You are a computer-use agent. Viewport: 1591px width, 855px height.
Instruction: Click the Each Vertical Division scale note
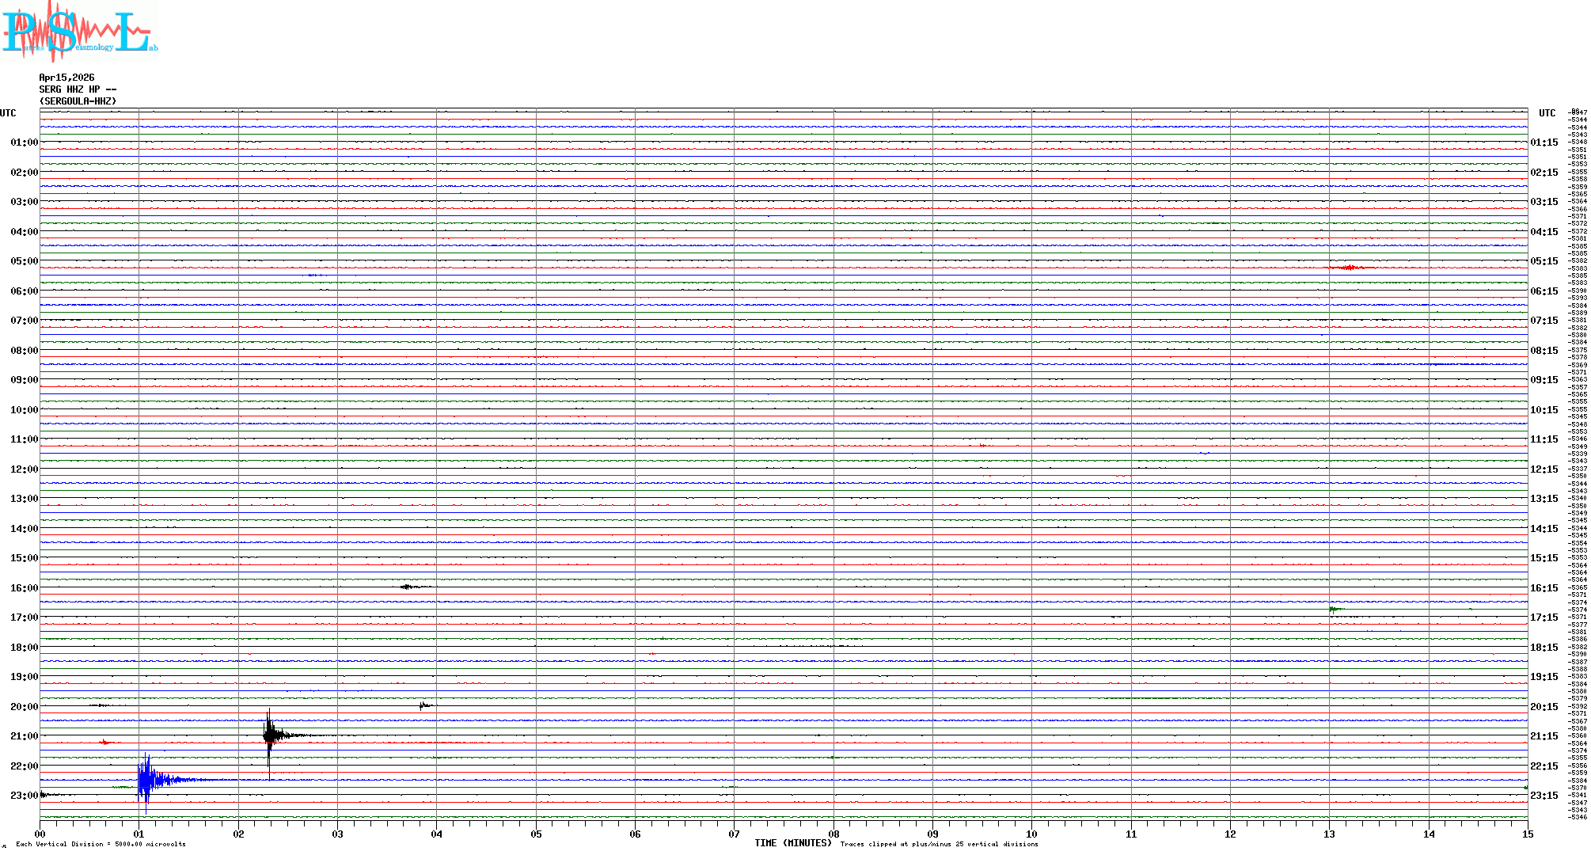click(101, 844)
